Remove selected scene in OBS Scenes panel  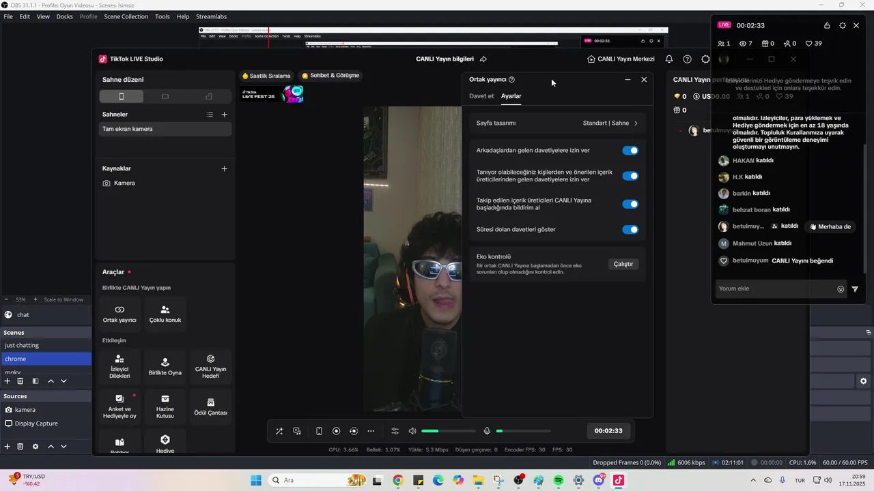pyautogui.click(x=20, y=381)
